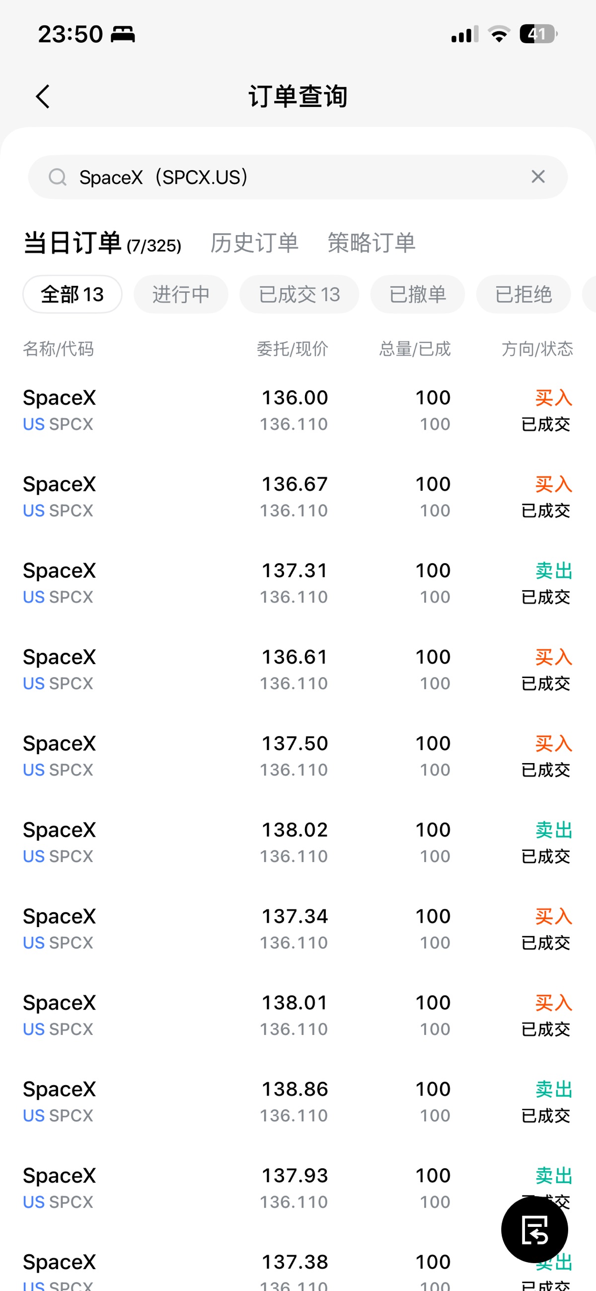Open the sell order at 138.86

point(298,1102)
